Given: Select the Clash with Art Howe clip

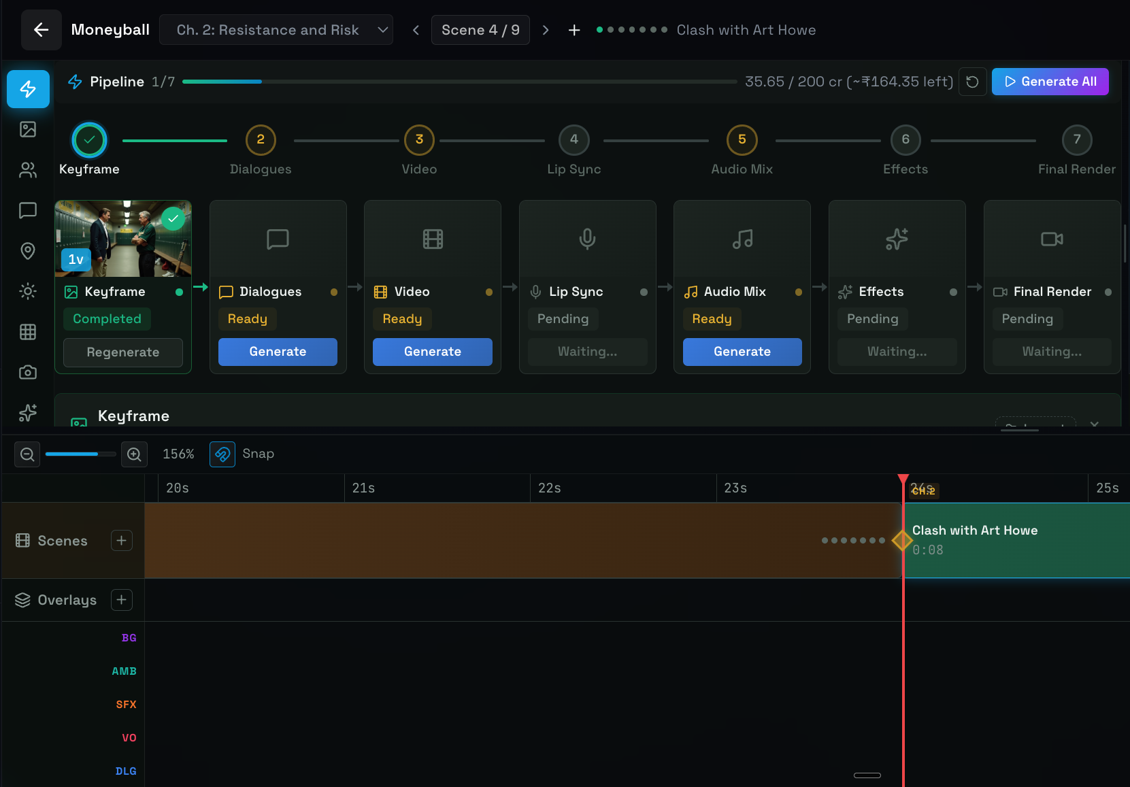Looking at the screenshot, I should tap(1017, 541).
